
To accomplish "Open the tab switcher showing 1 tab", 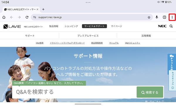I will click(165, 17).
